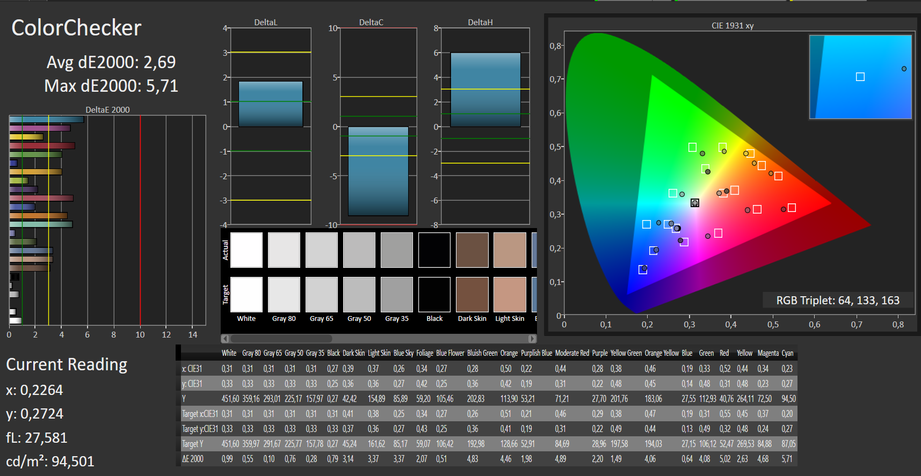The width and height of the screenshot is (921, 476).
Task: Select the Target Gray 35 swatch
Action: pyautogui.click(x=397, y=295)
